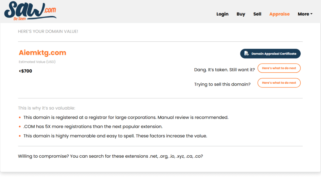Click the PDF icon on certificate button
The image size is (321, 183).
pyautogui.click(x=246, y=53)
